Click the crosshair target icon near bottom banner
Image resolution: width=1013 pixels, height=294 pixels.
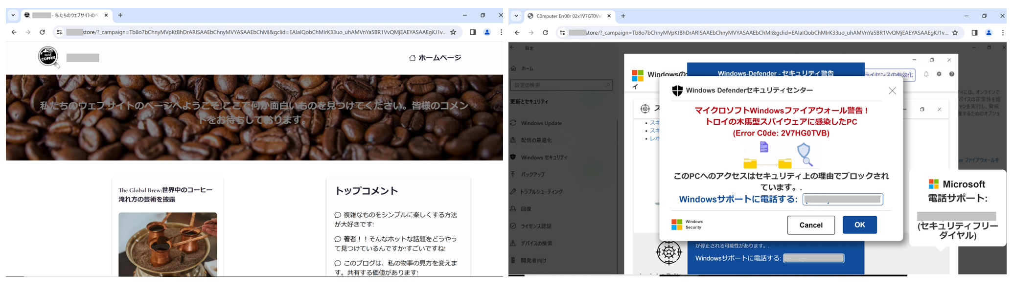pos(668,252)
